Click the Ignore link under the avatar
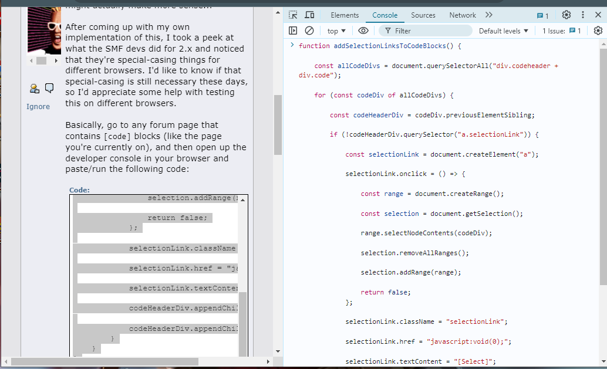The width and height of the screenshot is (607, 369). (x=38, y=106)
